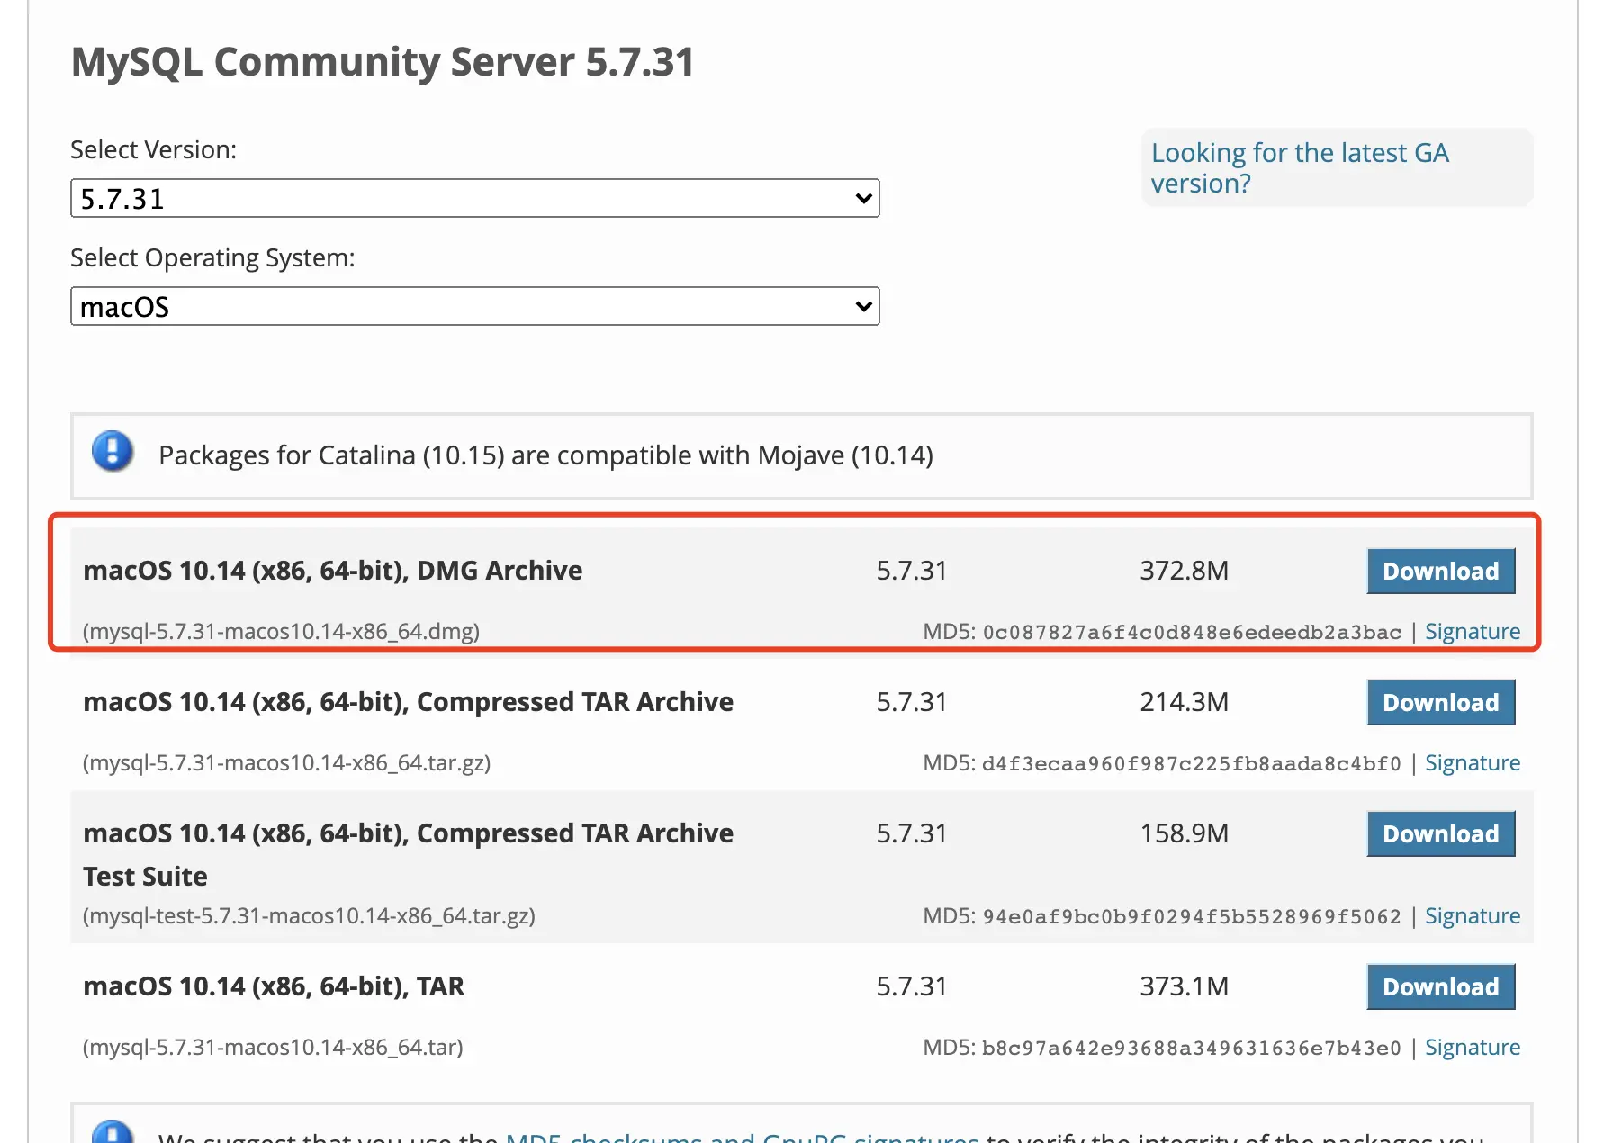The height and width of the screenshot is (1143, 1604).
Task: Click the blue info icon beside Catalina notice
Action: pos(113,451)
